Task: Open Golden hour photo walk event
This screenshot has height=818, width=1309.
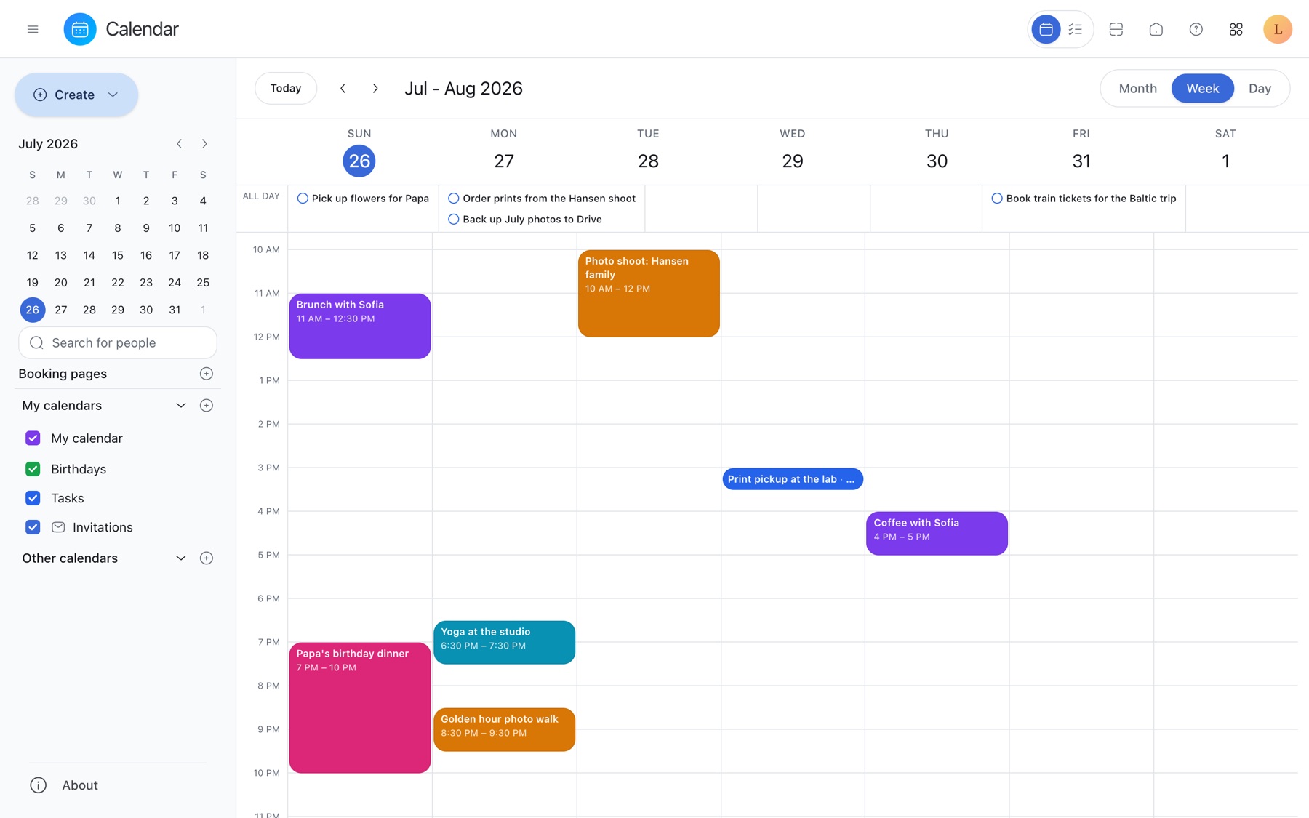Action: [x=504, y=729]
